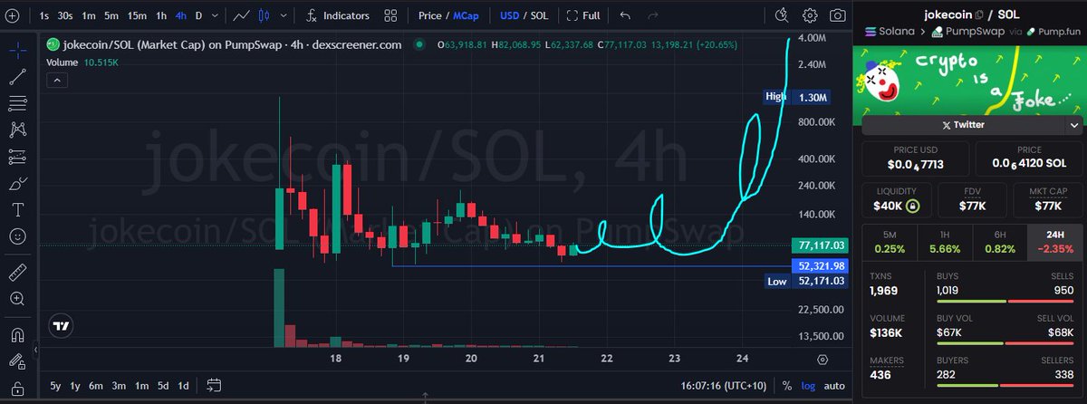The height and width of the screenshot is (404, 1087).
Task: Open the forecasting and measurement tools
Action: [17, 157]
